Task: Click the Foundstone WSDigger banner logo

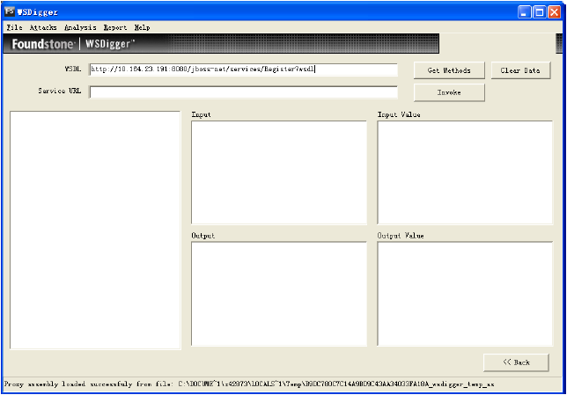Action: click(x=73, y=44)
